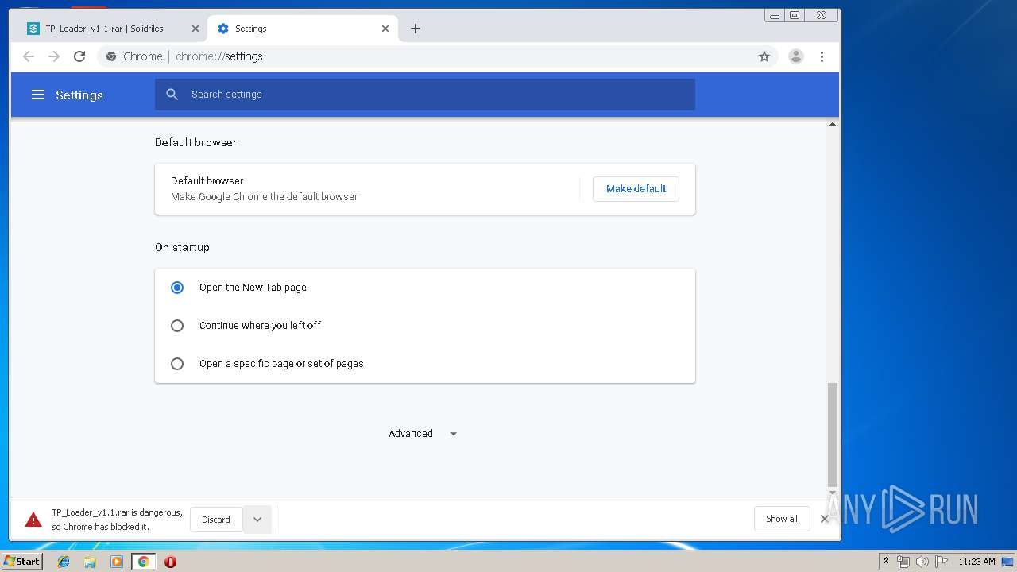
Task: Go forward to the next page
Action: pos(54,56)
